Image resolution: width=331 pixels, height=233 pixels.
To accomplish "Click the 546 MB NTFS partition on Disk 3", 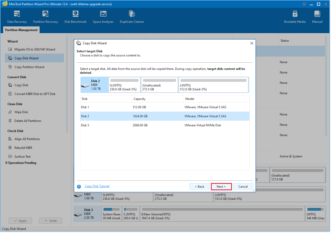I will coord(315,214).
